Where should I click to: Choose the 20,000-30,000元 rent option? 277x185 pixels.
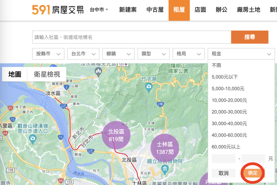(x=229, y=112)
